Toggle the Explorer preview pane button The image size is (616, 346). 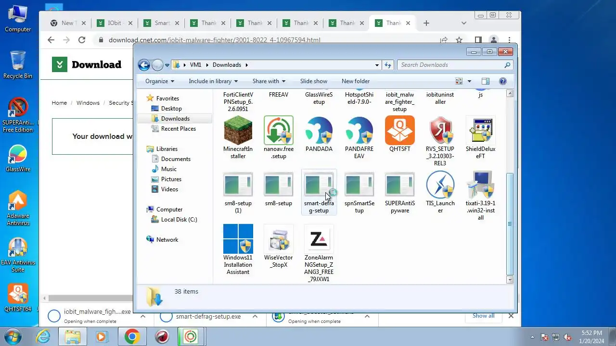[x=485, y=81]
